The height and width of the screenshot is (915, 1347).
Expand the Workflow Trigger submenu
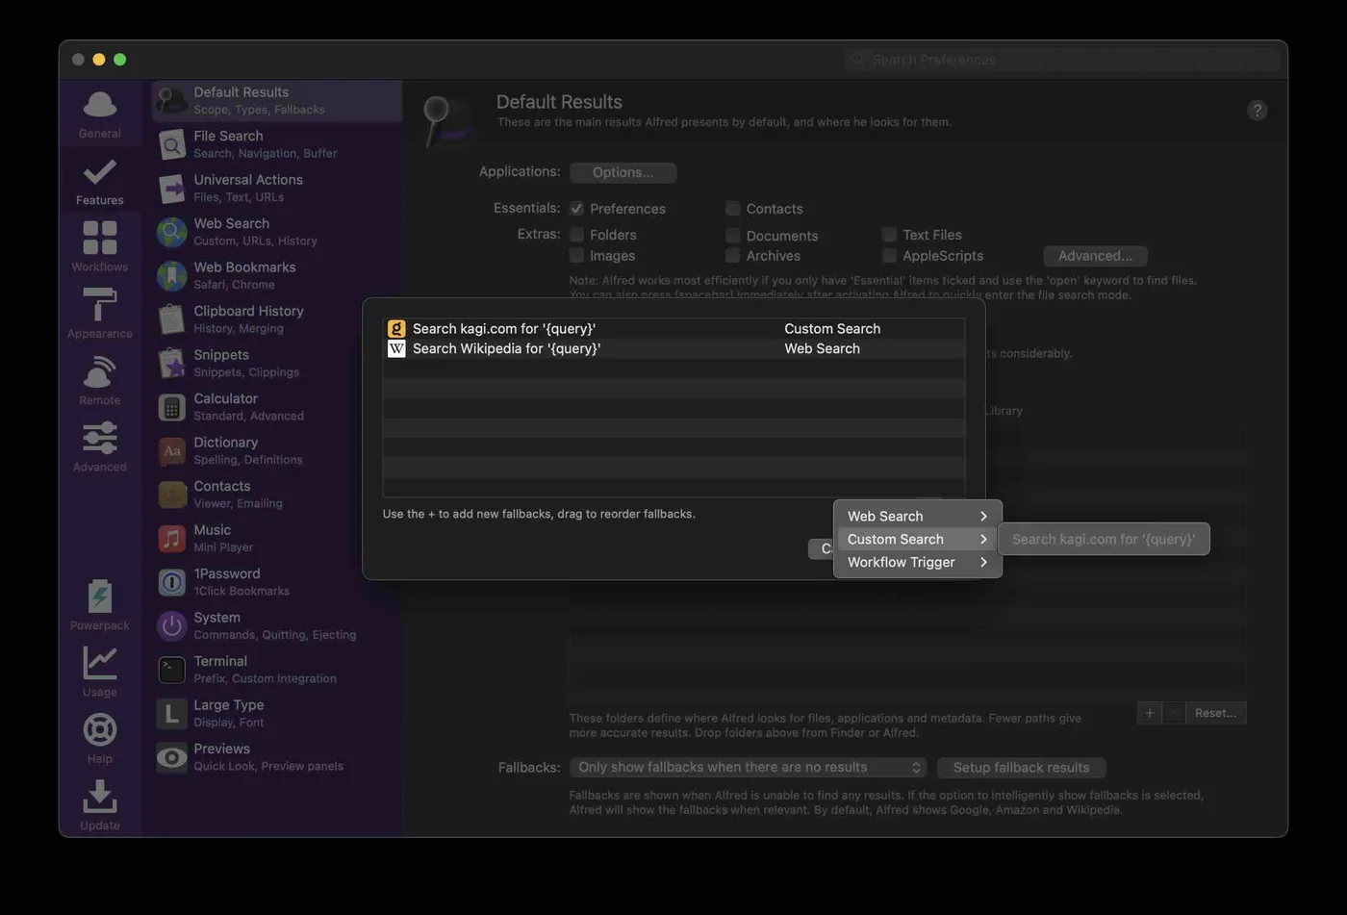coord(901,562)
